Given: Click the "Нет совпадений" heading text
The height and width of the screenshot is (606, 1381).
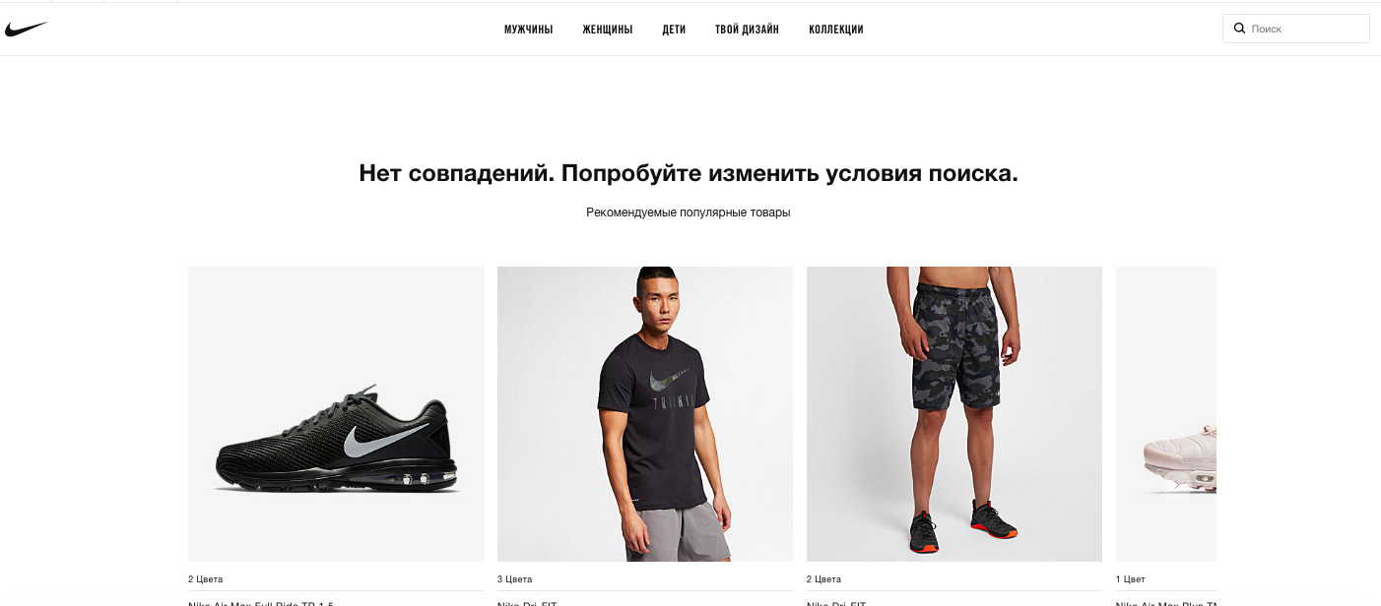Looking at the screenshot, I should [689, 174].
